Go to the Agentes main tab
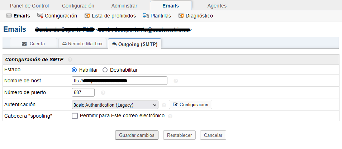The width and height of the screenshot is (342, 149). (217, 6)
